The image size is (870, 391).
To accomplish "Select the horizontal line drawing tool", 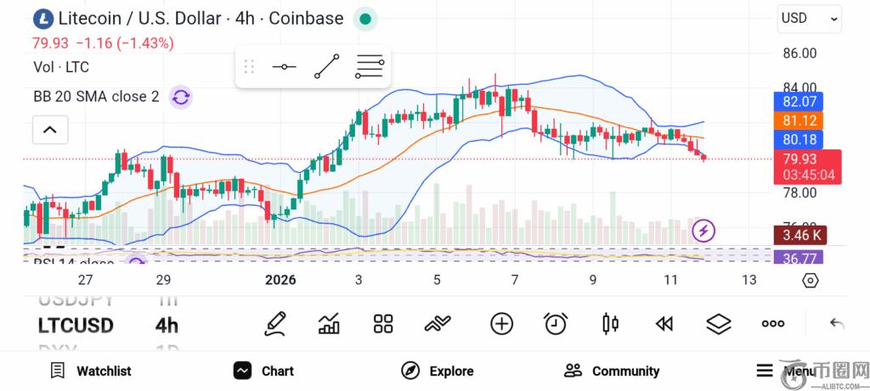I will point(284,67).
